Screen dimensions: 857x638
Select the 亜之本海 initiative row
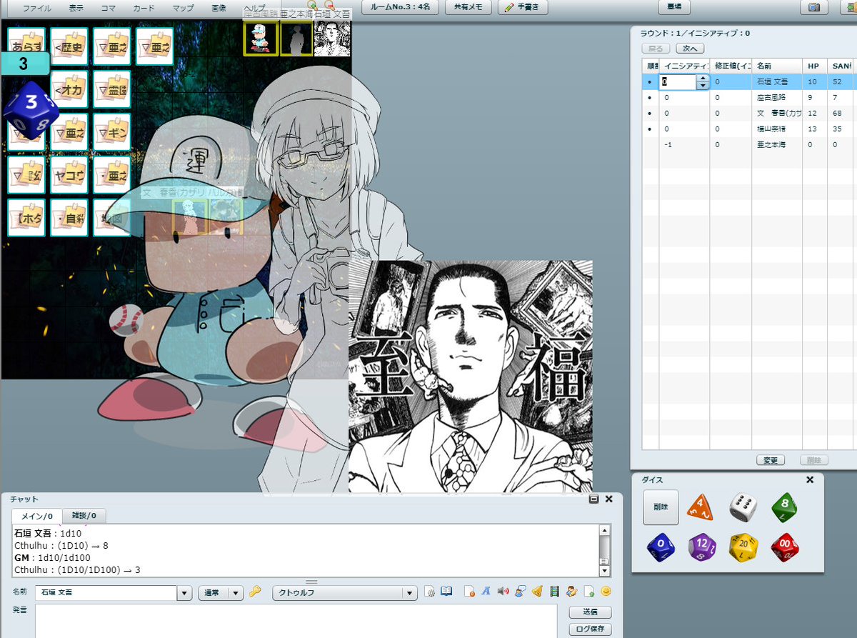(x=748, y=145)
